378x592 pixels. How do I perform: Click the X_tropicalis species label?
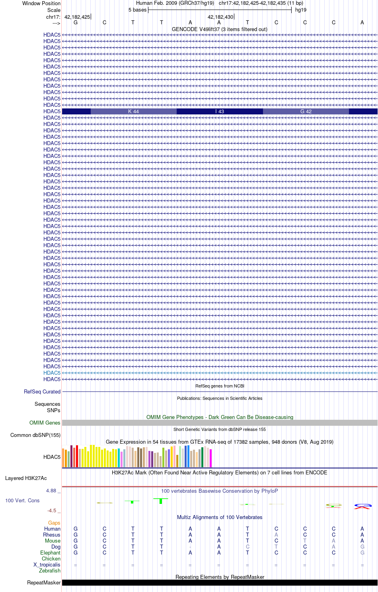coord(47,565)
